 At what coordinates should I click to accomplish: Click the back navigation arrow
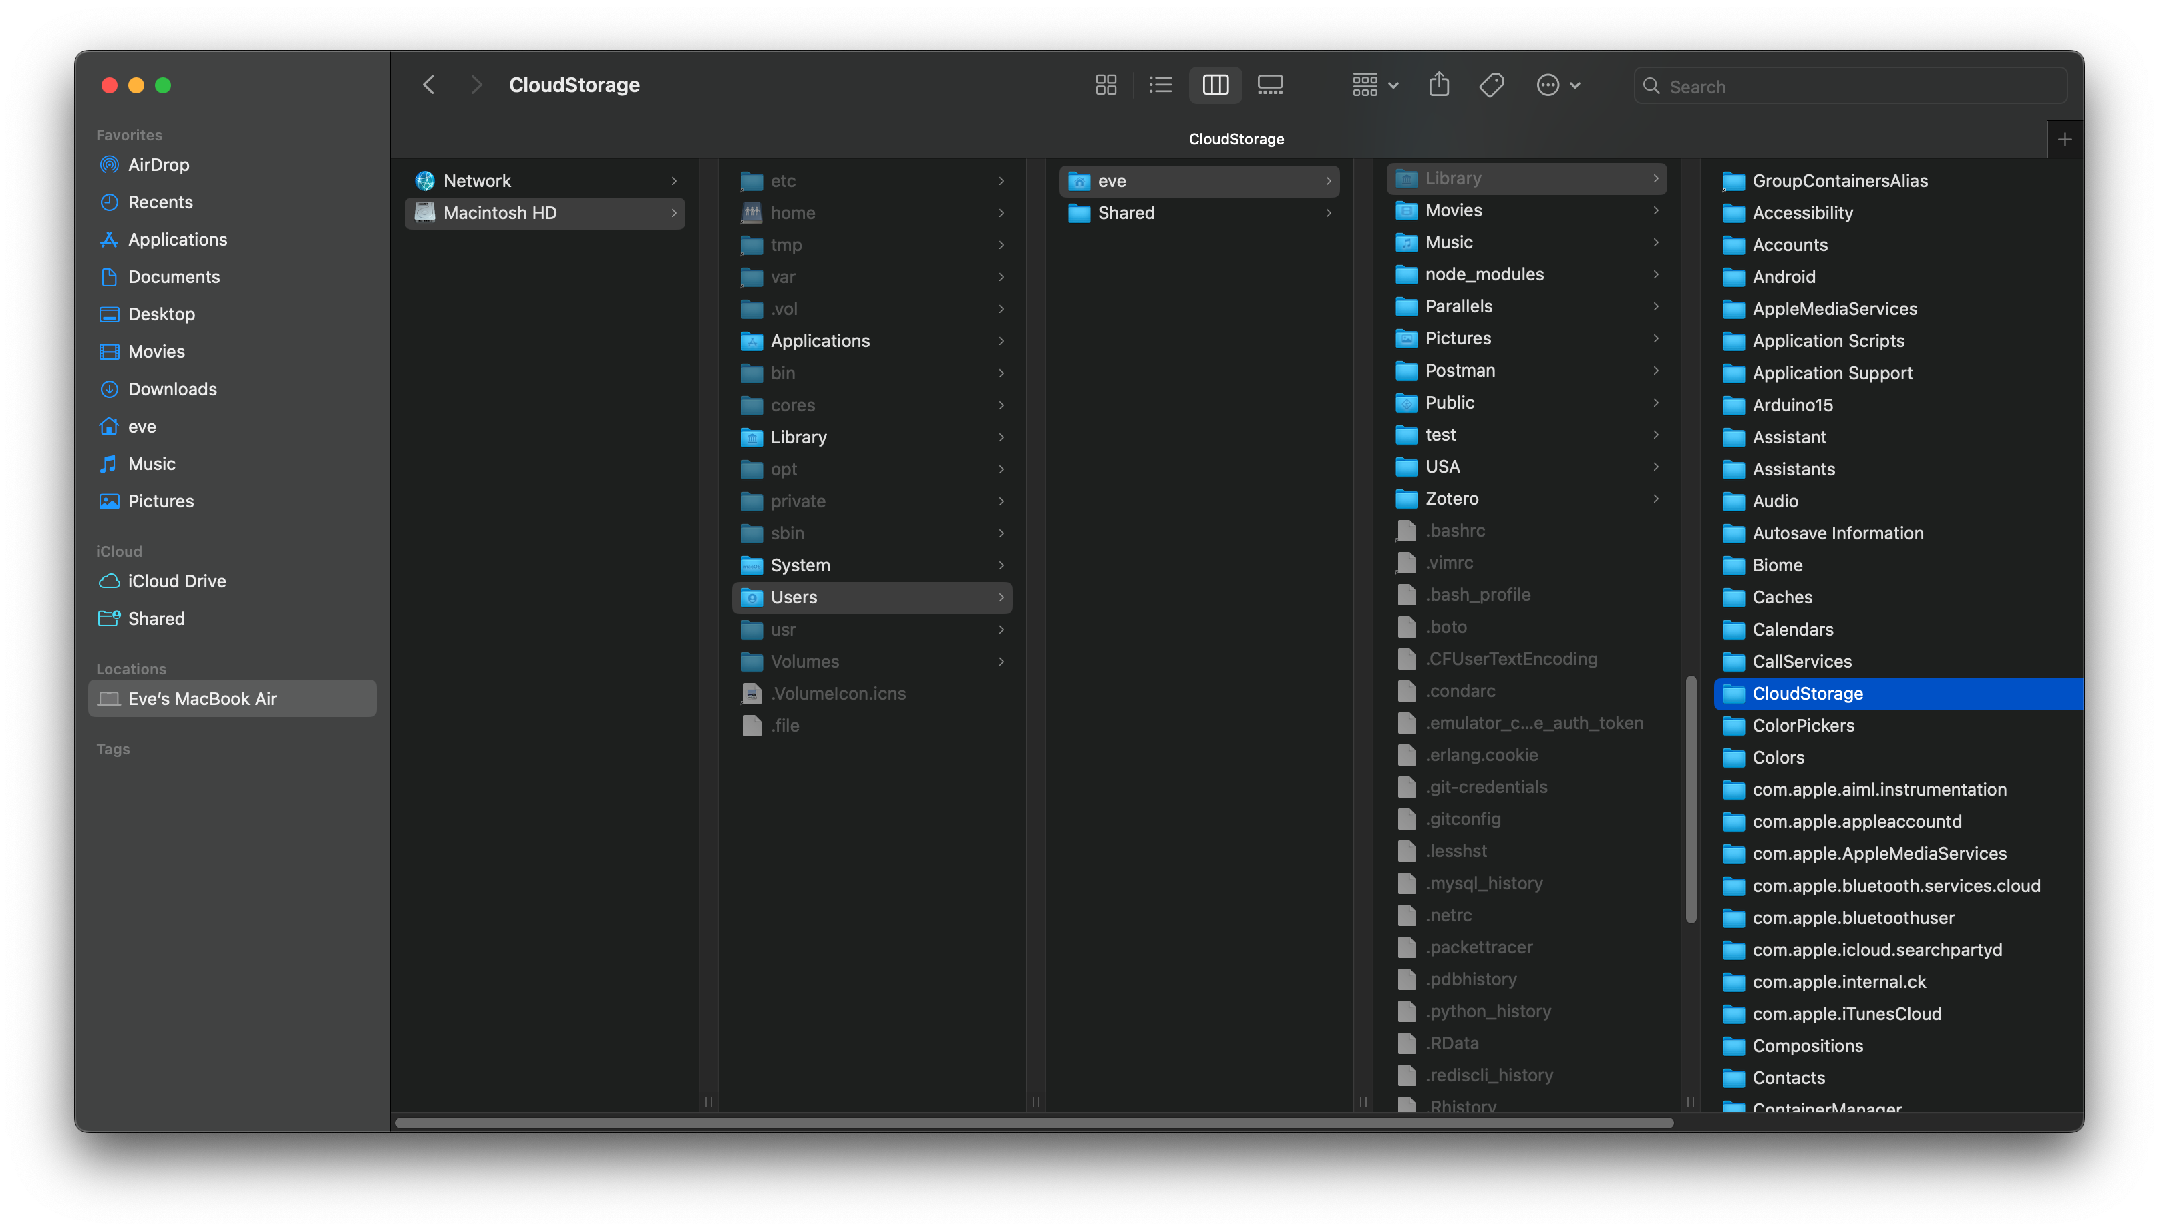pos(428,85)
